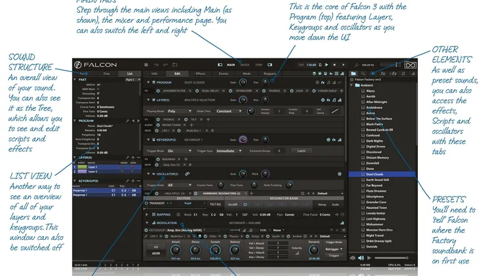Click plus icon in left LAYER(S) header

(133, 157)
